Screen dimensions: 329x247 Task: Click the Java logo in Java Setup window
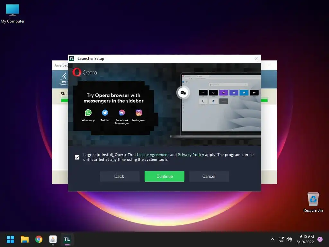[x=64, y=79]
